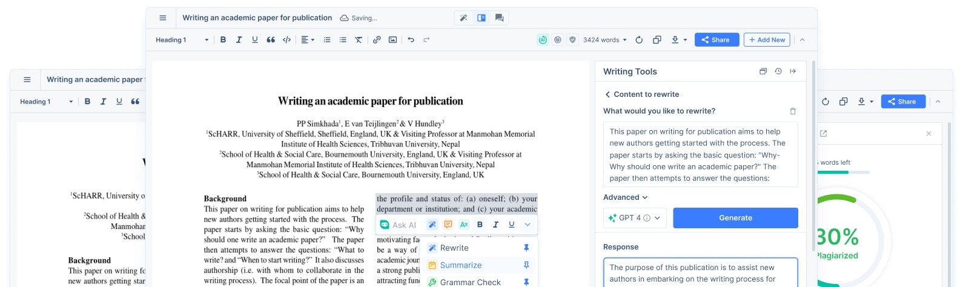963x287 pixels.
Task: Insert an image using the toolbar icon
Action: pos(392,40)
